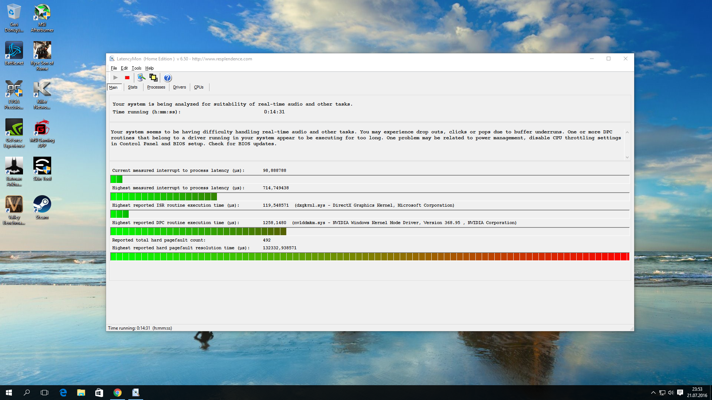Launch Microsoft Edge from the taskbar
This screenshot has width=712, height=400.
click(63, 393)
